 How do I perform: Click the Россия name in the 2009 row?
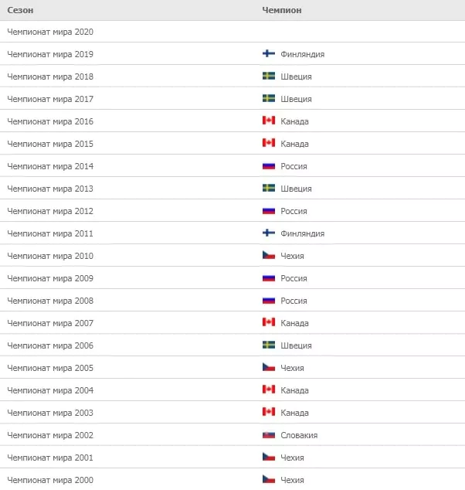point(294,278)
